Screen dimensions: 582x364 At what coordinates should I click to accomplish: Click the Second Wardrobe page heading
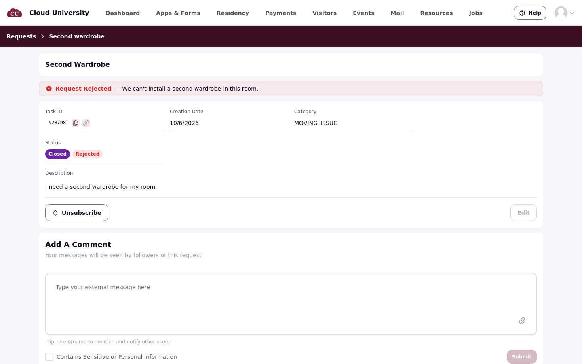coord(78,65)
